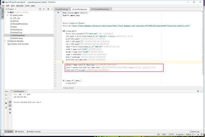
Task: Clear console output with trash icon
Action: point(10,113)
